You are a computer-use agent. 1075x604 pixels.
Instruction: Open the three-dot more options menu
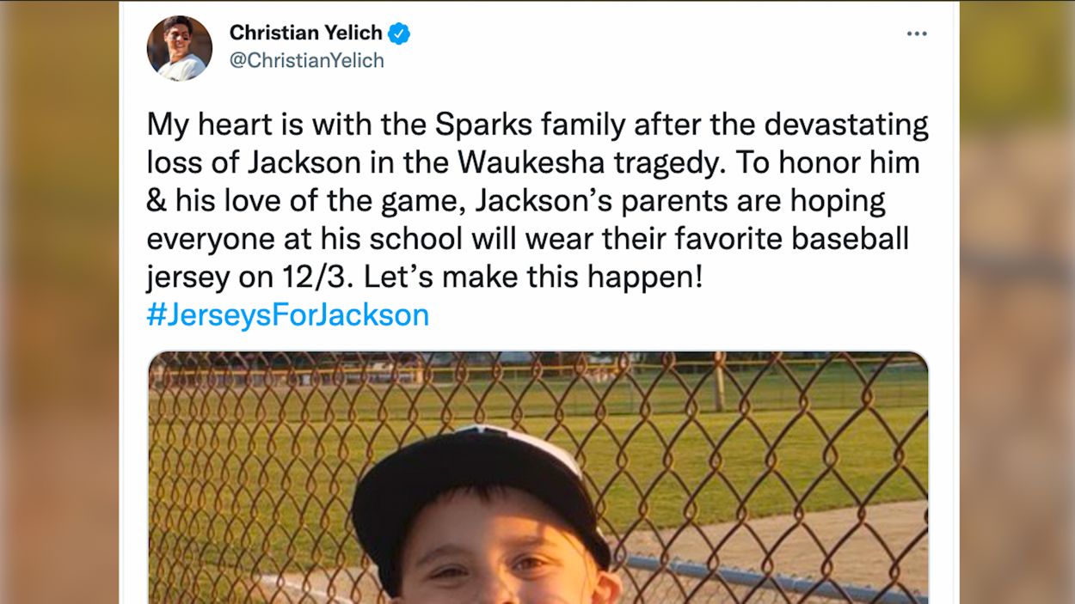pos(917,34)
